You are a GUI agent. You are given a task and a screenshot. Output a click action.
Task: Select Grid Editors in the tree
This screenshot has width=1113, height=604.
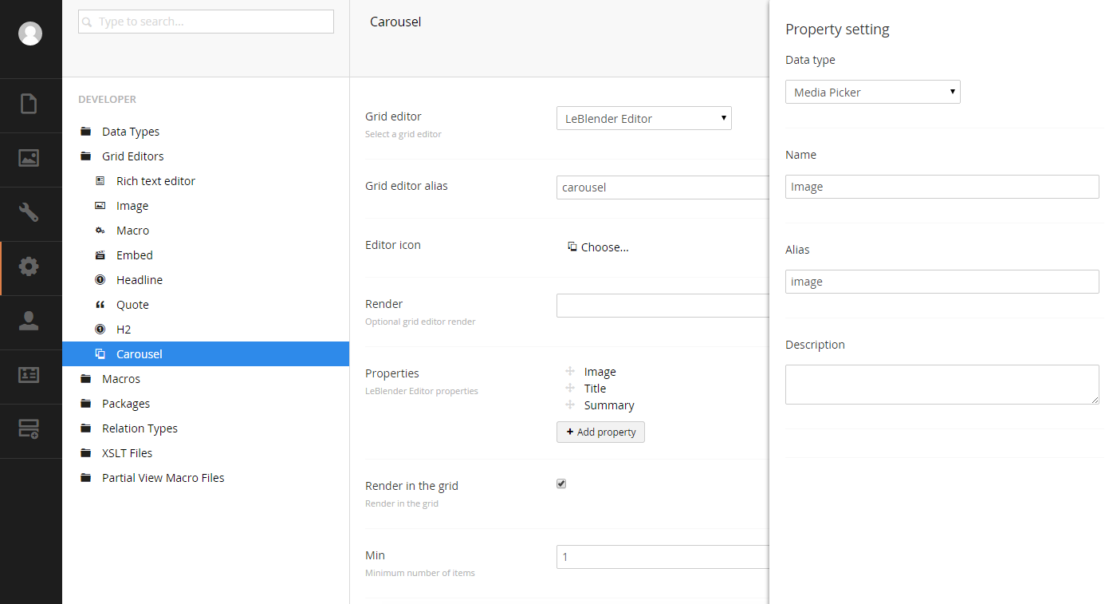click(133, 156)
